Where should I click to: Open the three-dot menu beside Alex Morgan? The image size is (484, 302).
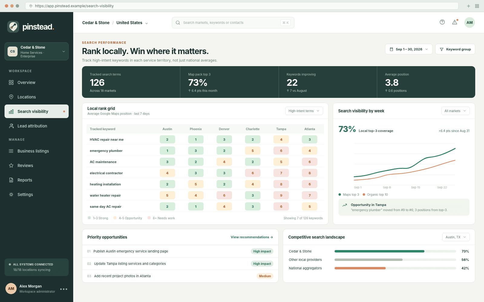(x=64, y=289)
